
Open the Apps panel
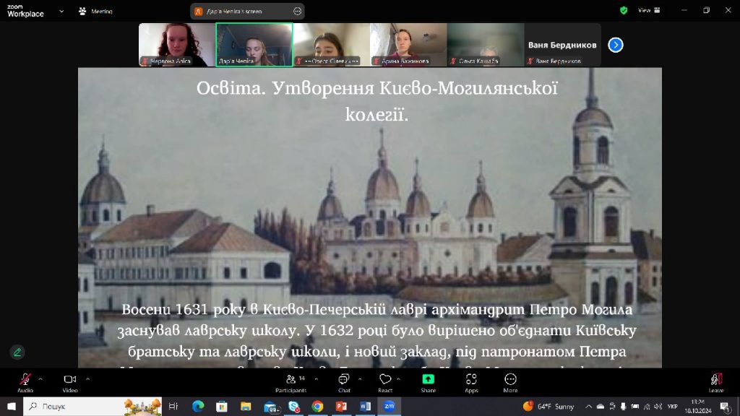[471, 383]
